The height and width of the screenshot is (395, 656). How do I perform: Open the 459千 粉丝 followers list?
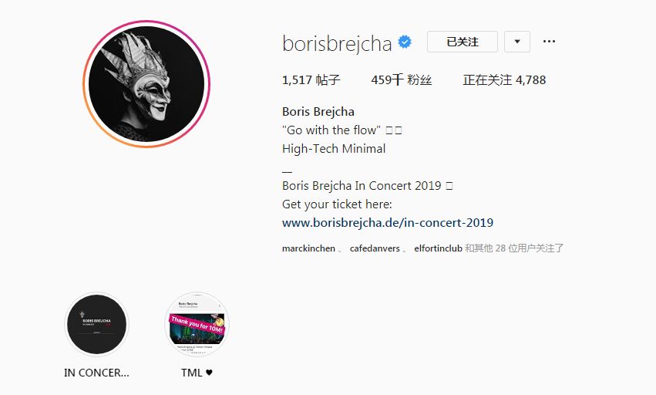pyautogui.click(x=401, y=79)
